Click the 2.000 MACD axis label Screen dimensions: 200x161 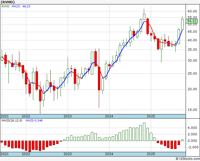click(192, 134)
